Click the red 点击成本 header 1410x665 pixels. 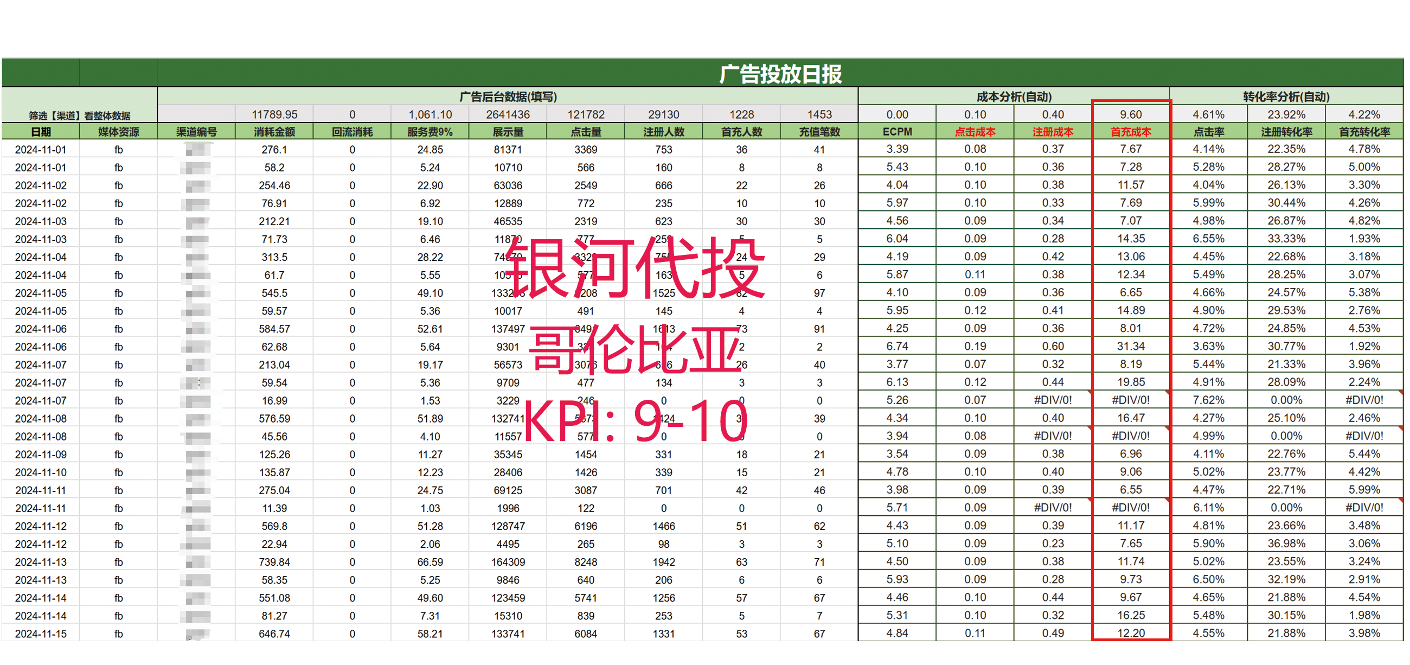point(975,132)
